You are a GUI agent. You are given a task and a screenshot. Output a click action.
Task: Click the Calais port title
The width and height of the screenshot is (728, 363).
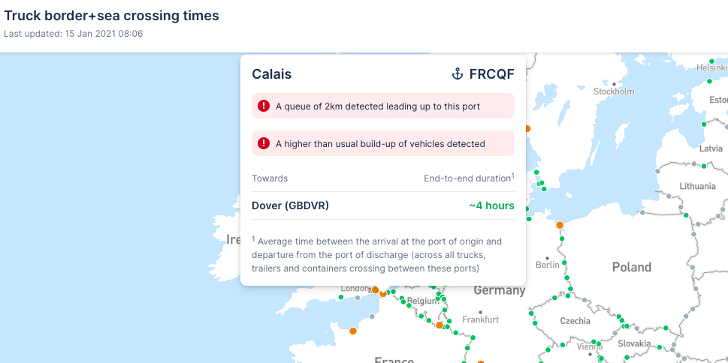(x=272, y=74)
